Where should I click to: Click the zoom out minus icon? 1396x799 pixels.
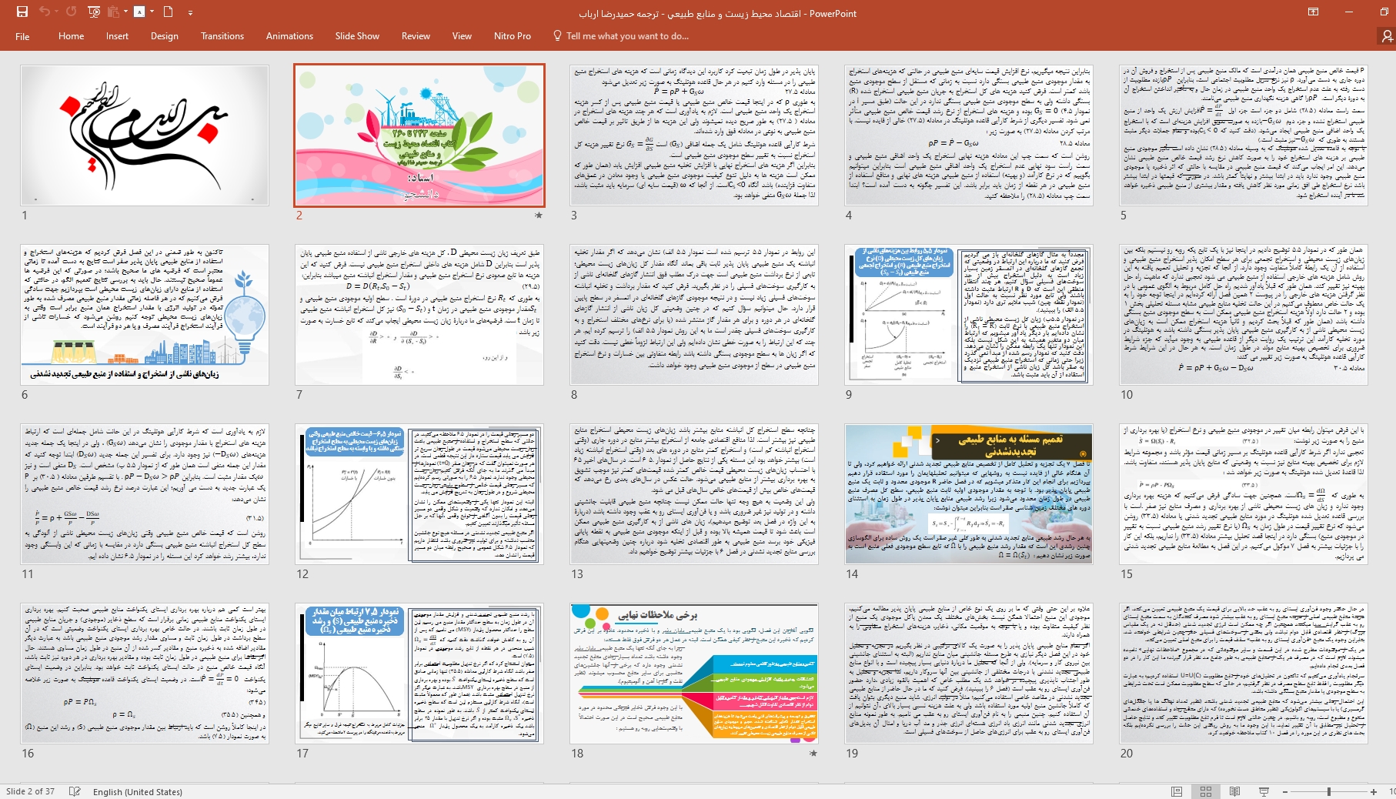(1284, 791)
